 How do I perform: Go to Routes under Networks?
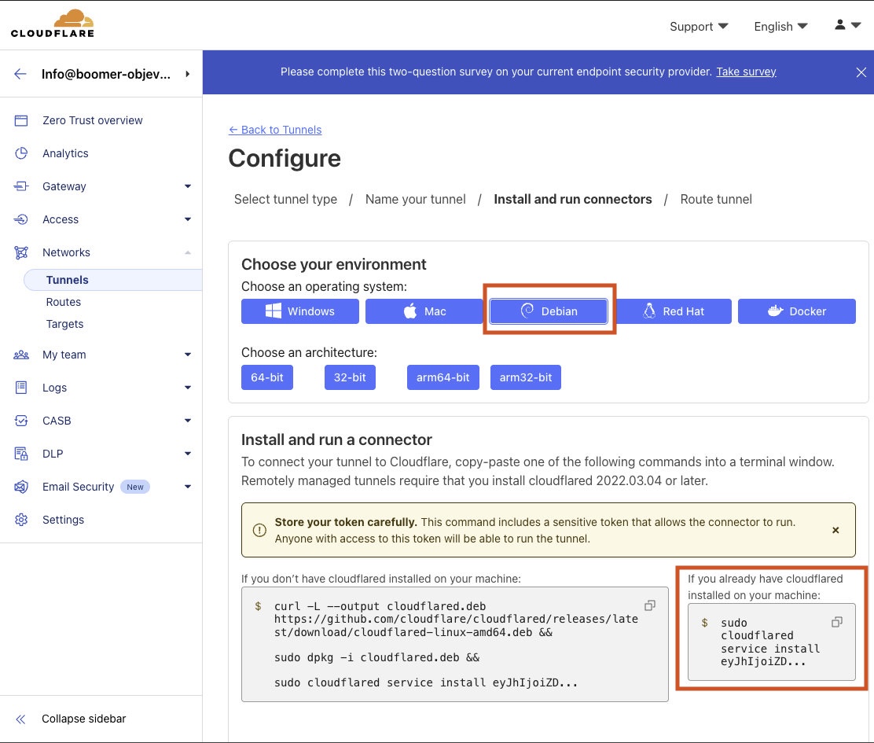point(64,302)
